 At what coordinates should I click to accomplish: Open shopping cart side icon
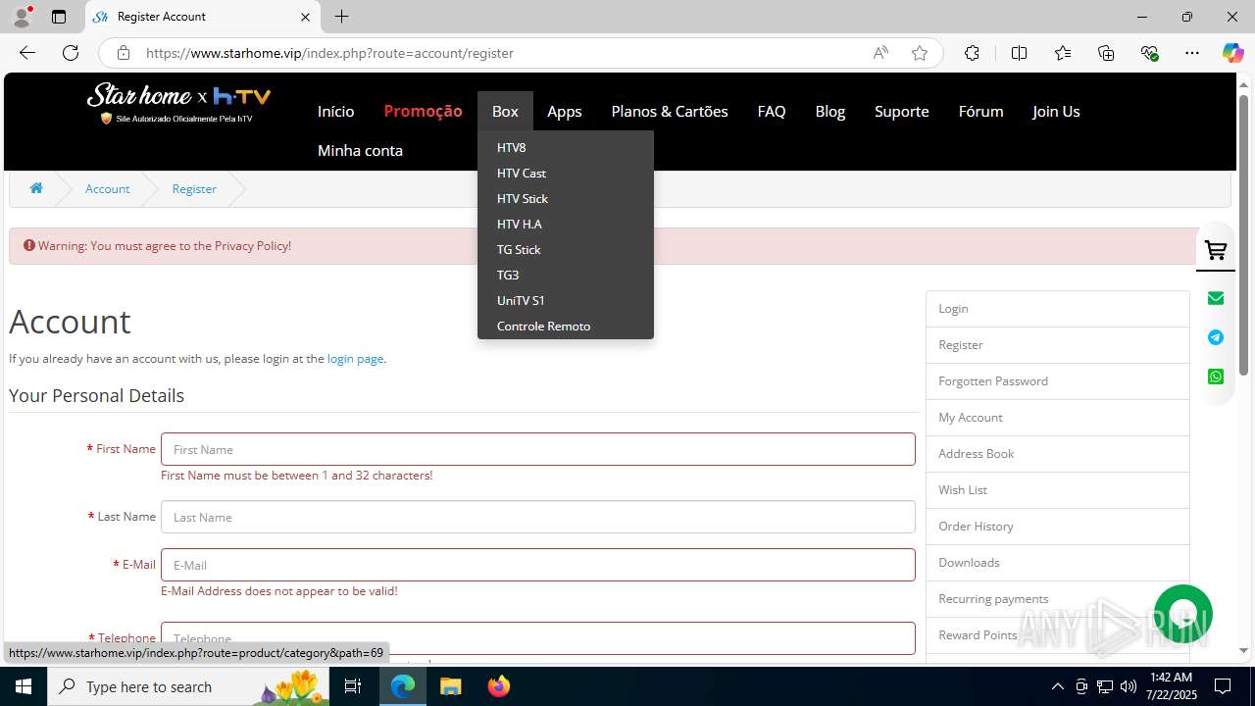click(1216, 250)
